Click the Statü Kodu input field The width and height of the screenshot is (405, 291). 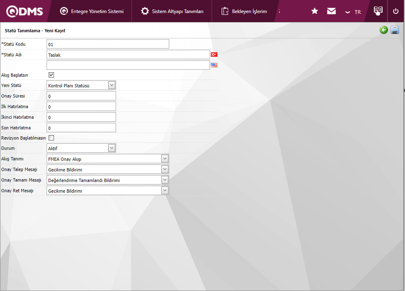point(107,44)
